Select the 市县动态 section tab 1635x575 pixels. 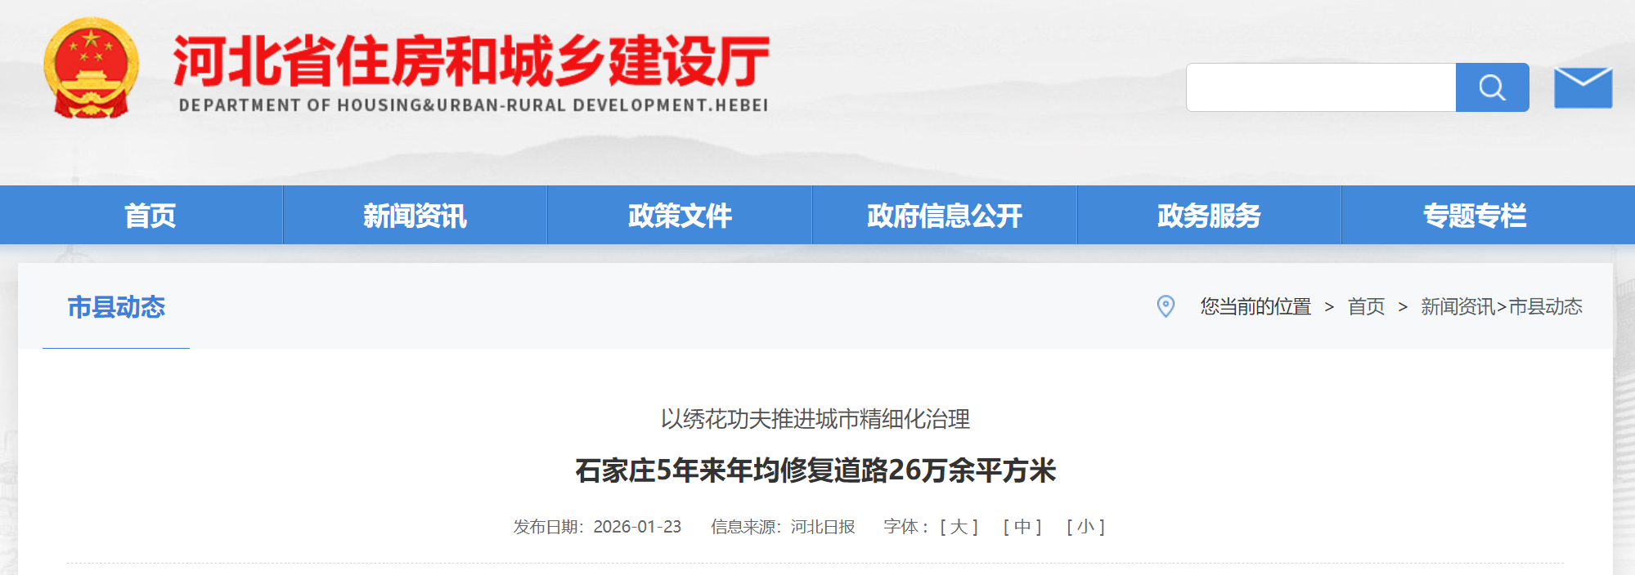tap(116, 307)
